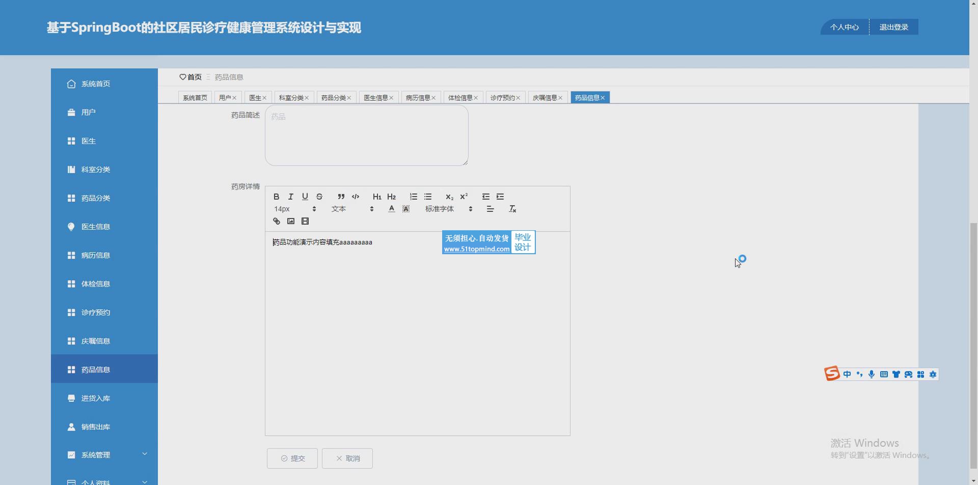The image size is (978, 485).
Task: Toggle italic formatting in the editor
Action: [290, 197]
